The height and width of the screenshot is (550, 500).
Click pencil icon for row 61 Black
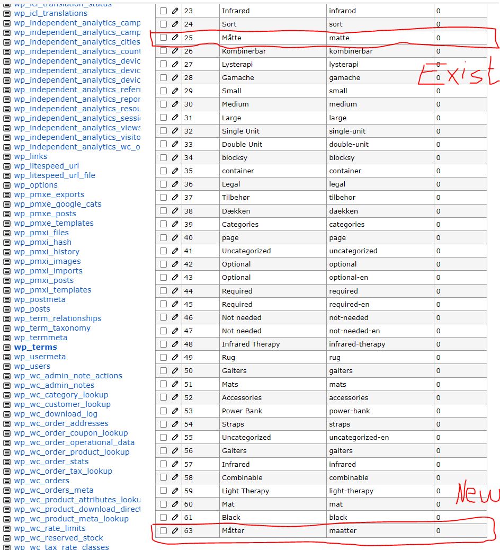pyautogui.click(x=175, y=517)
